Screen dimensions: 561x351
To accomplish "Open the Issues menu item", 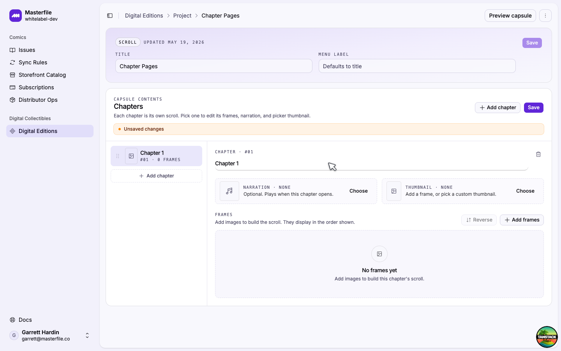I will click(x=50, y=50).
